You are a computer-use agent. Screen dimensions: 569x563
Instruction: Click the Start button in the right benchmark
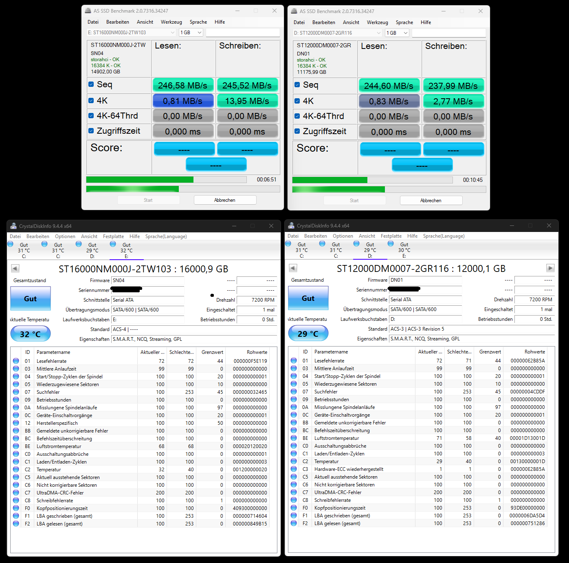click(x=354, y=200)
